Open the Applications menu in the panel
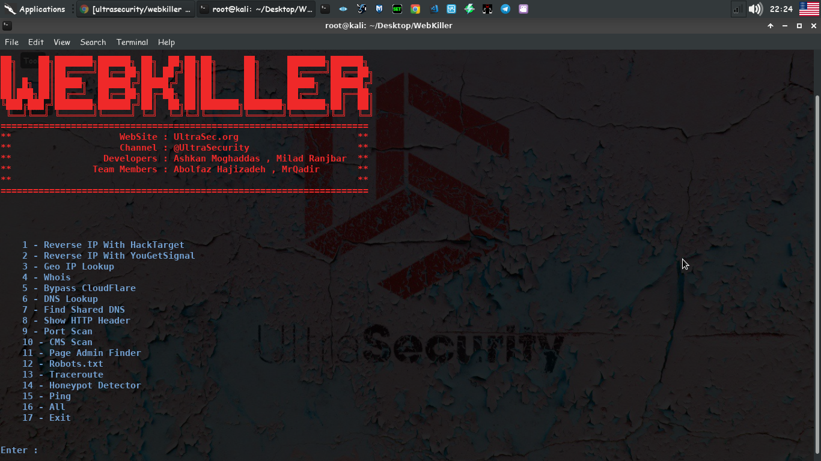Viewport: 821px width, 461px height. [35, 9]
